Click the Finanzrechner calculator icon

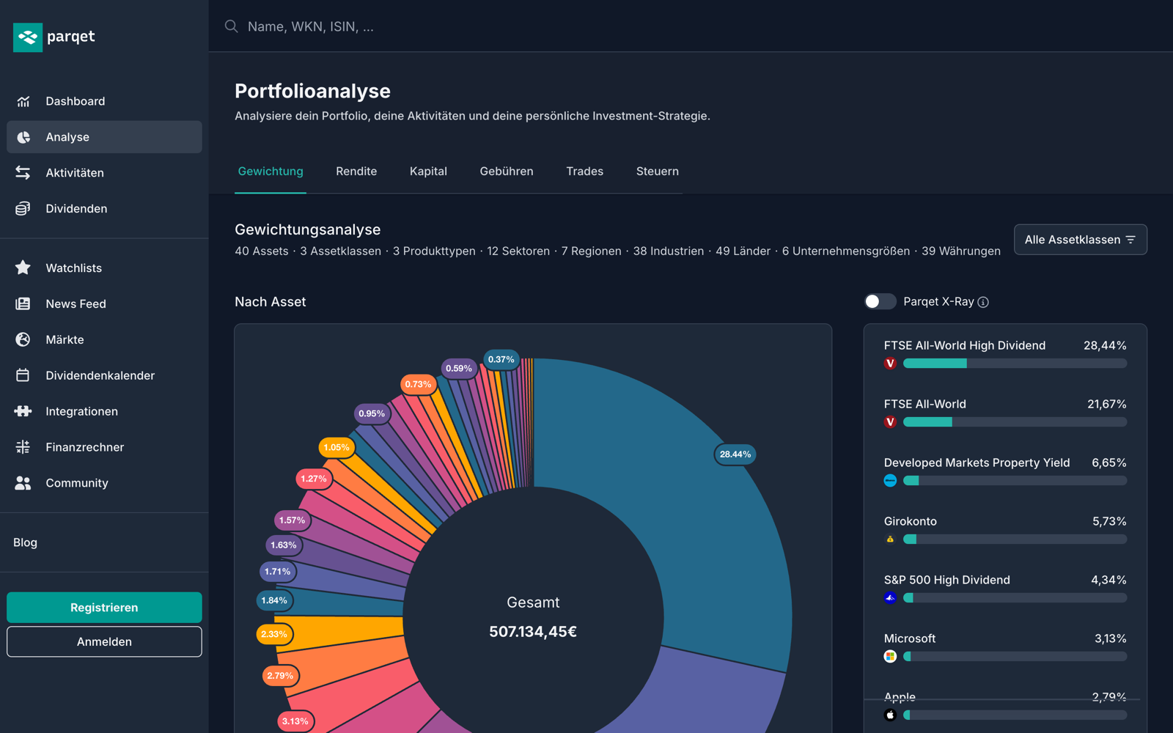coord(23,447)
